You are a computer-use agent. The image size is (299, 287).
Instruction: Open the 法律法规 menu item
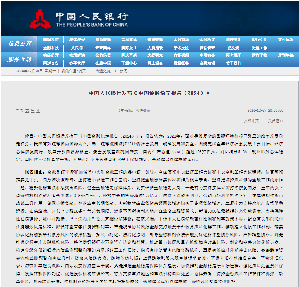point(77,40)
